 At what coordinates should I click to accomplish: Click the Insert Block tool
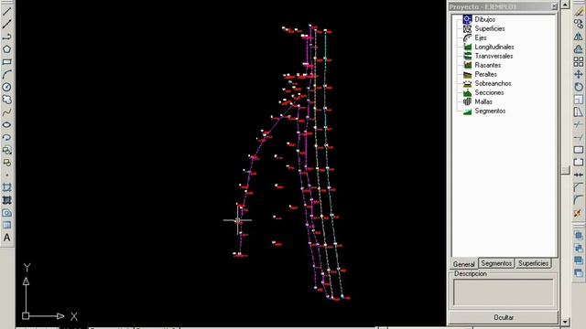pos(6,150)
